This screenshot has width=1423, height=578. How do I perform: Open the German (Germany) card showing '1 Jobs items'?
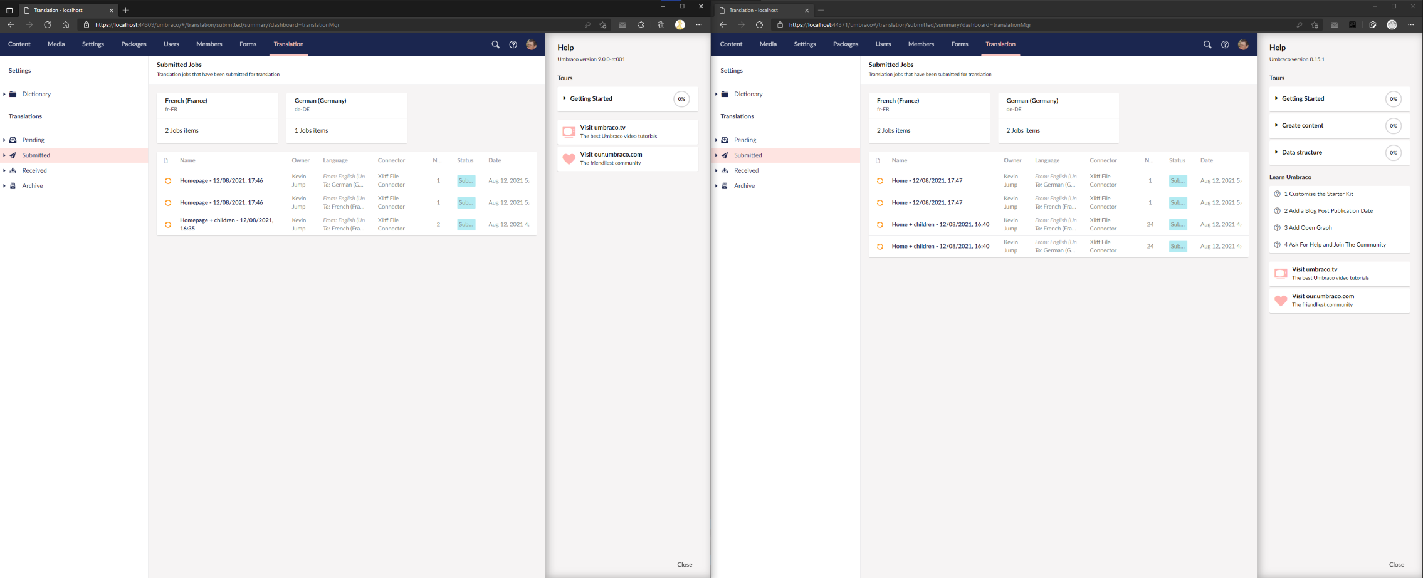click(347, 118)
